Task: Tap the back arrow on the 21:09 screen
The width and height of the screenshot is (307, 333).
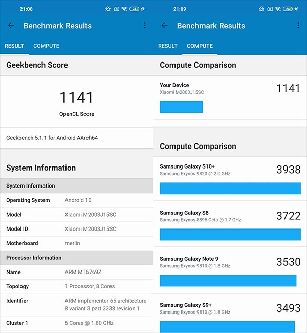Action: (164, 26)
